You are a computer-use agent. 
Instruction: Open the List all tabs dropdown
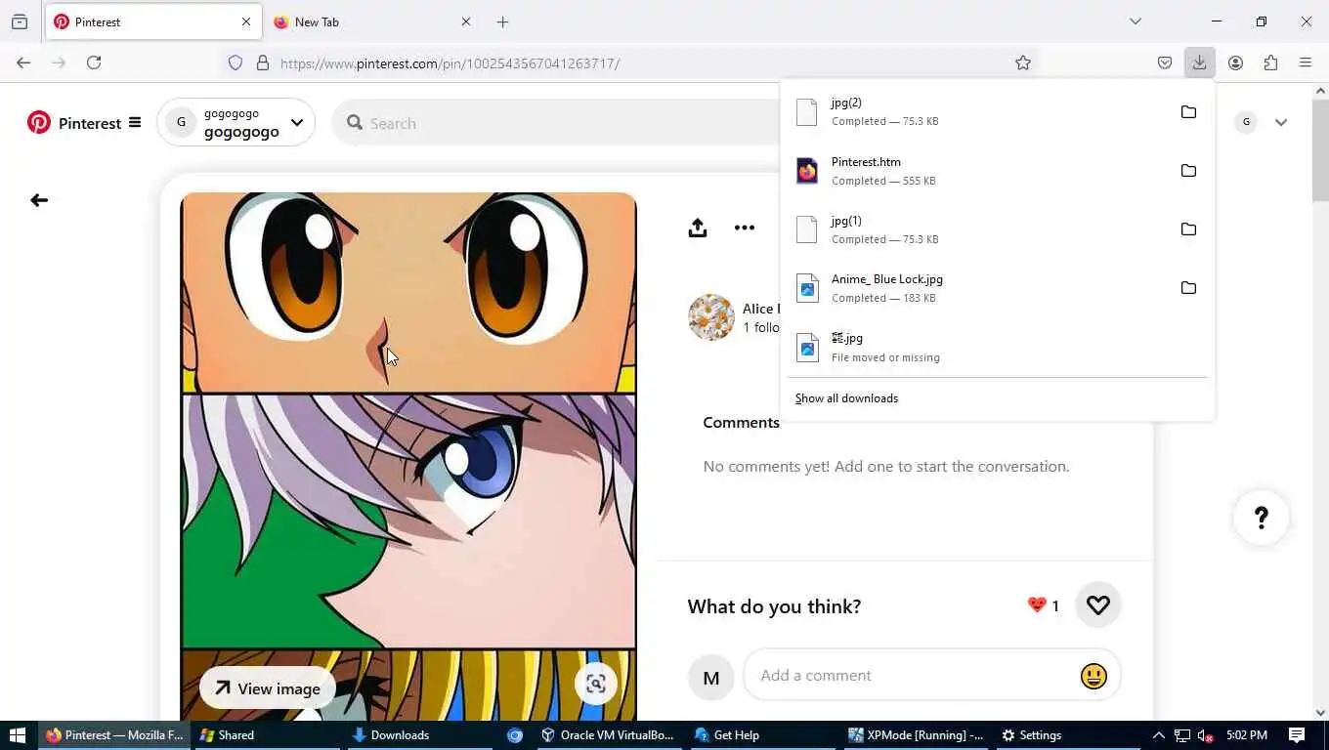tap(1136, 21)
